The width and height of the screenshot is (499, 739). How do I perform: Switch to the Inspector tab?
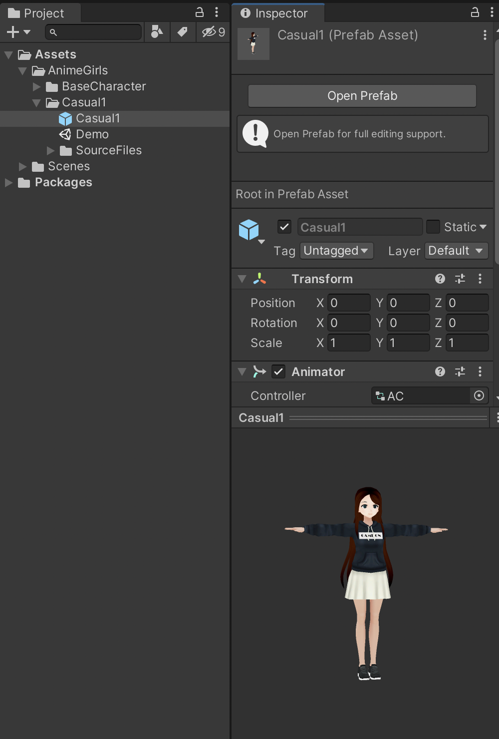[278, 13]
